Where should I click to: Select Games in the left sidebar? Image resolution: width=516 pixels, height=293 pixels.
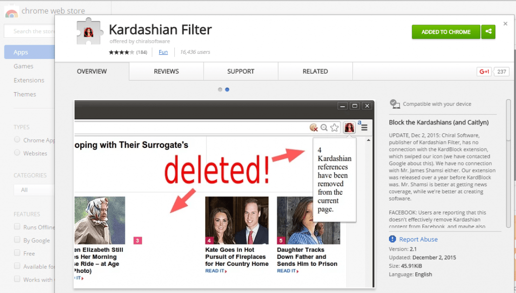[x=23, y=66]
